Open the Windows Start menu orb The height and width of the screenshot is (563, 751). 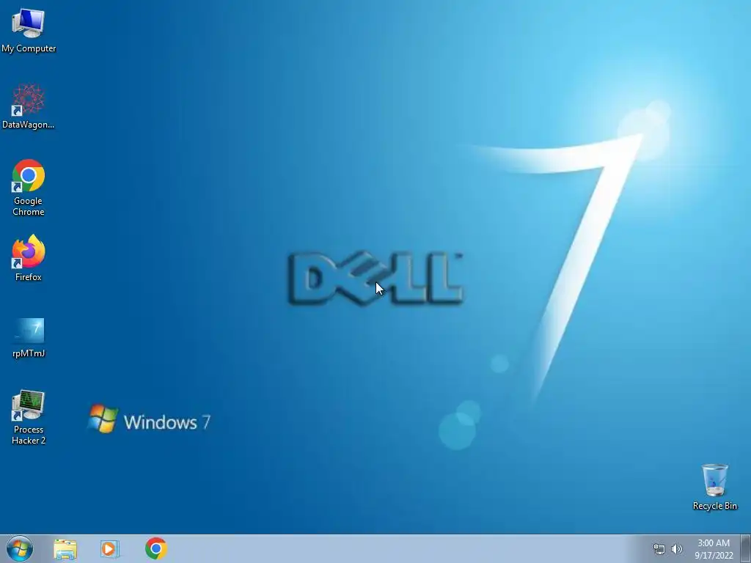20,548
